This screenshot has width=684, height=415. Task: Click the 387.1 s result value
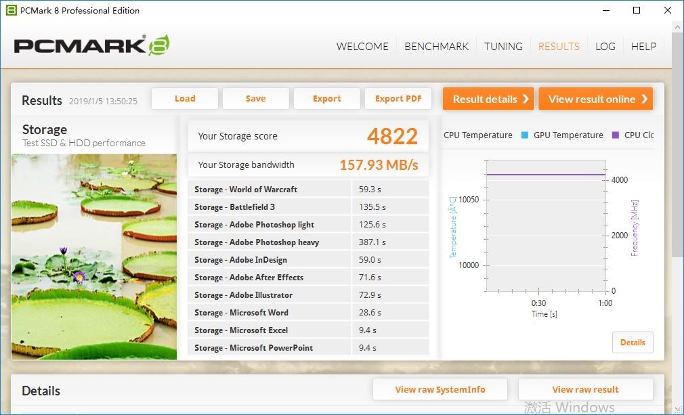click(372, 242)
